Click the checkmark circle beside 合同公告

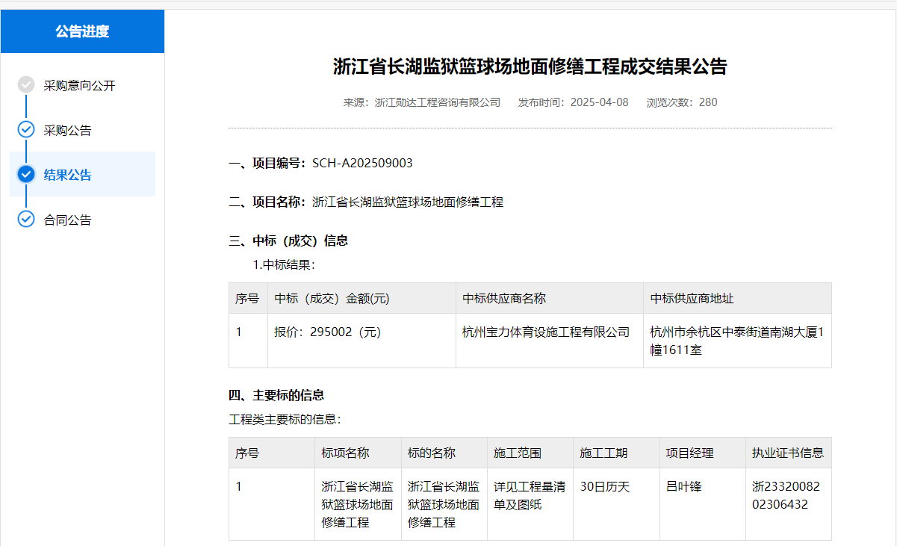pos(26,220)
